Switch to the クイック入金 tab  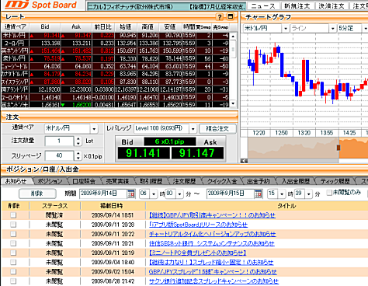click(x=222, y=181)
